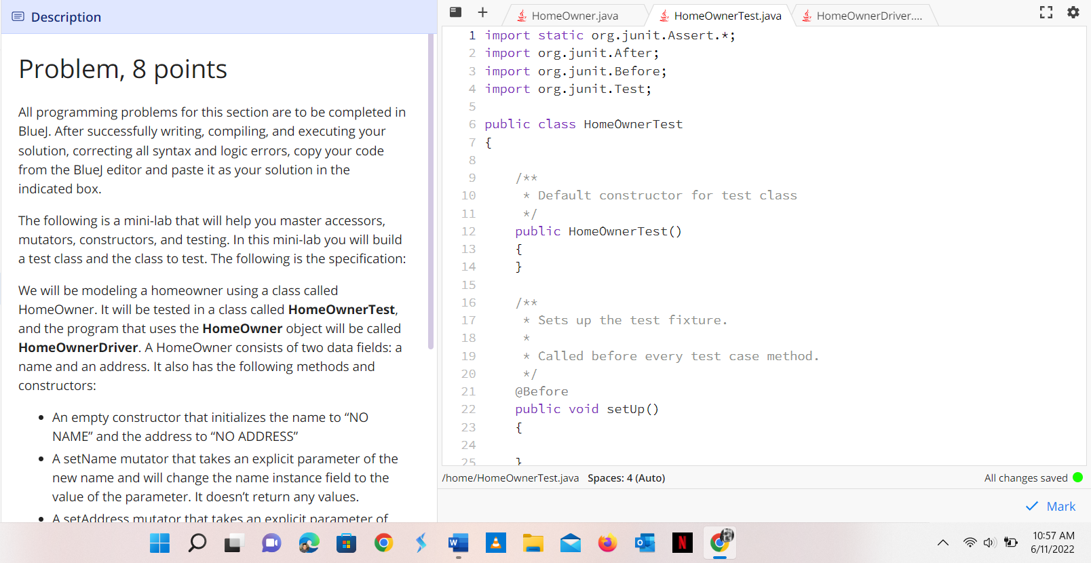Launch Microsoft Edge from the taskbar
This screenshot has width=1091, height=563.
[x=309, y=543]
